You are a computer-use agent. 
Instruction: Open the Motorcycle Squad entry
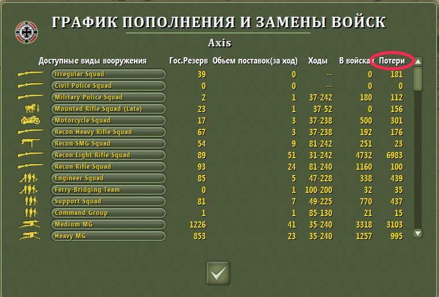[x=109, y=121]
